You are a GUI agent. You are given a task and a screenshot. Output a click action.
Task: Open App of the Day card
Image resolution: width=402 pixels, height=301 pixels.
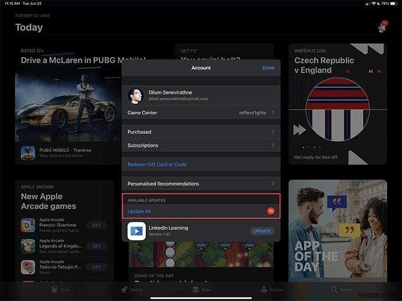point(338,230)
